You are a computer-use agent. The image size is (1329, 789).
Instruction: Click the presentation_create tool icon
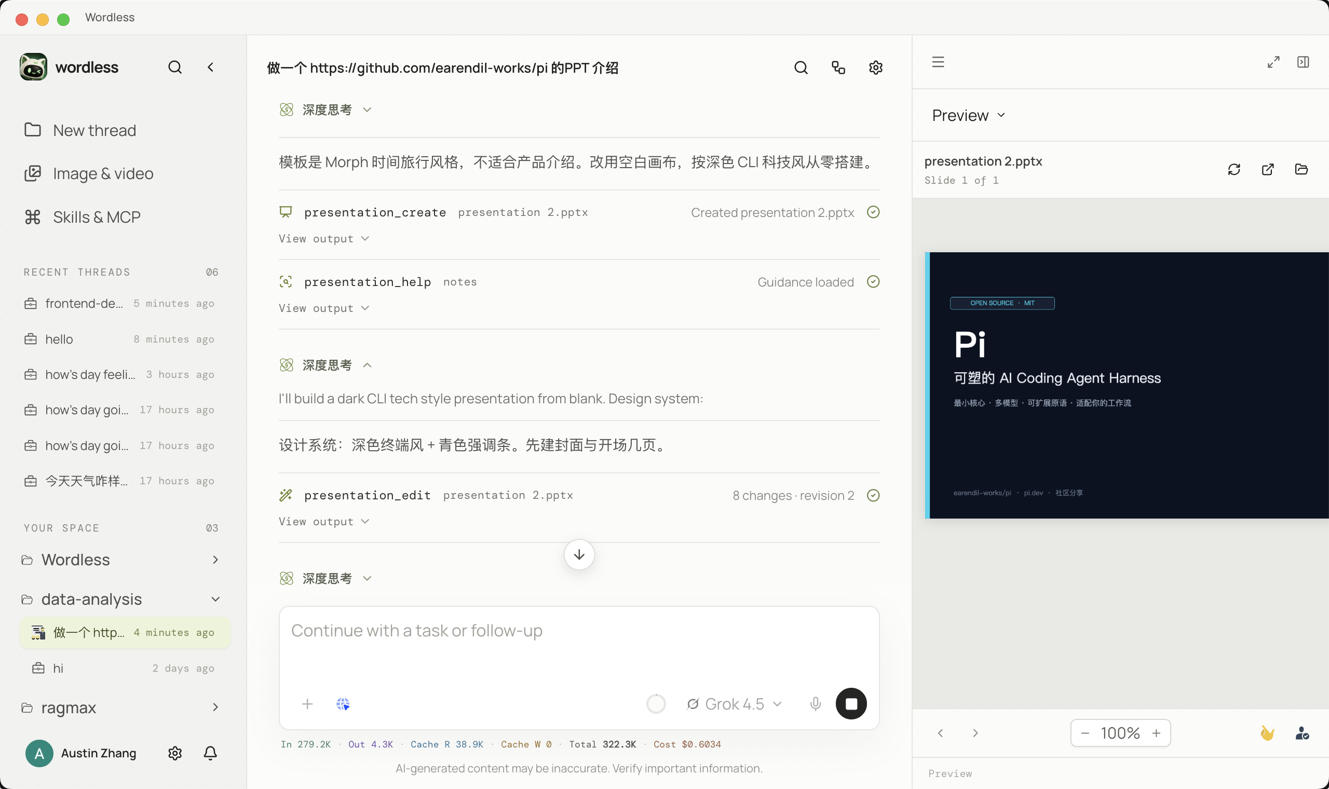[286, 212]
